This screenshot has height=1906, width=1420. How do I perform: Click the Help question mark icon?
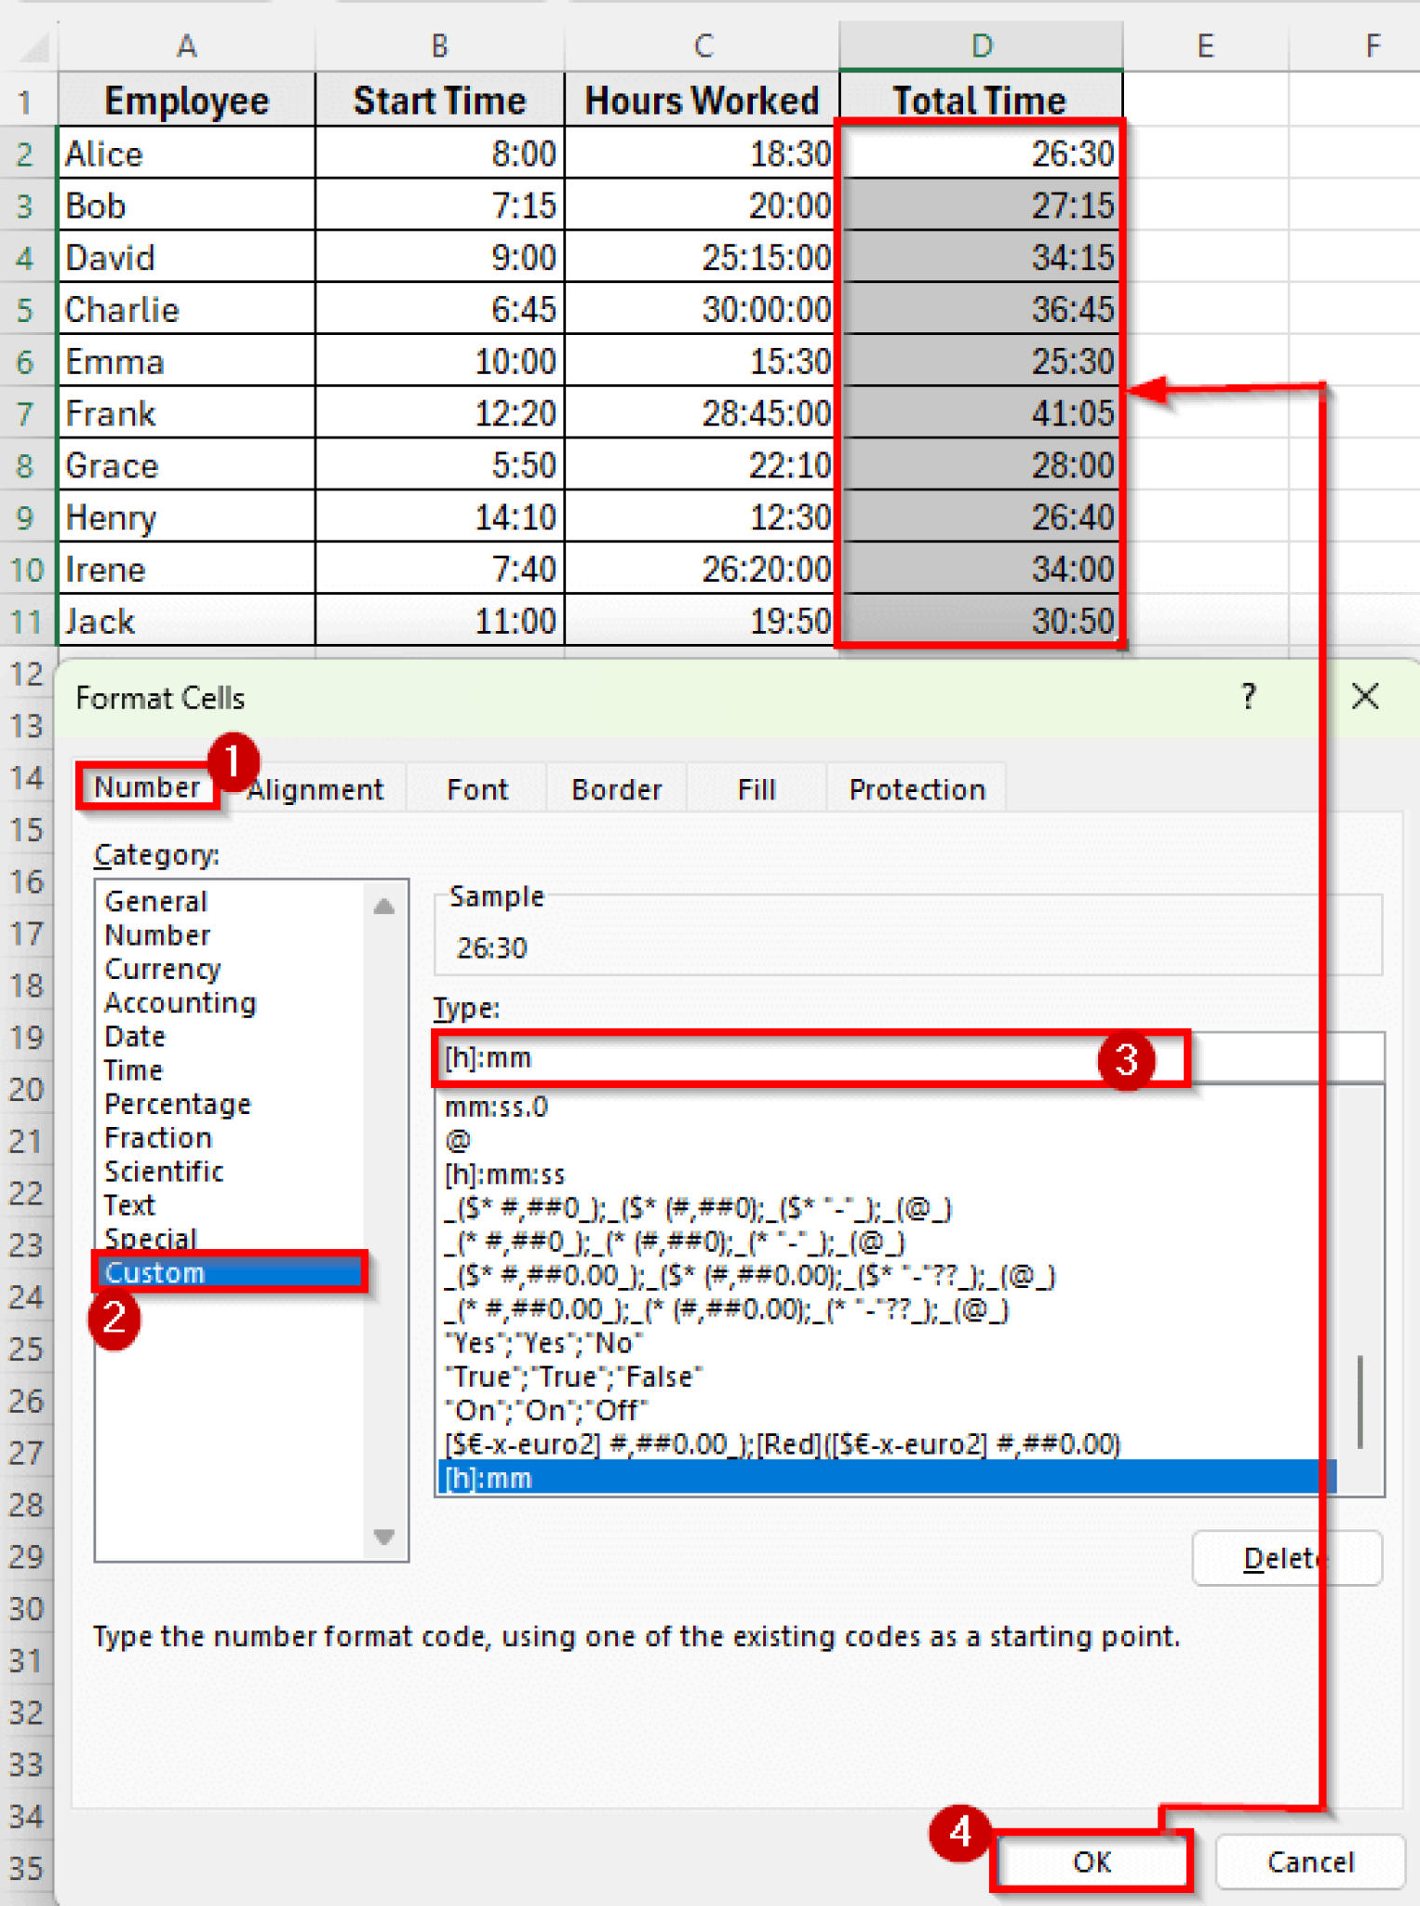point(1248,696)
